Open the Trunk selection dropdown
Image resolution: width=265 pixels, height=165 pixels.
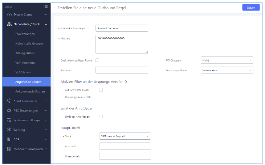pos(125,136)
